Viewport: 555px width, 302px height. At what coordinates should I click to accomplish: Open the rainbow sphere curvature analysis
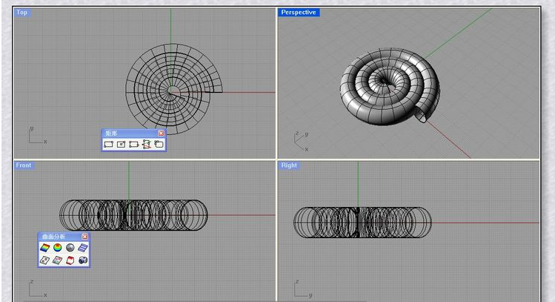tap(58, 247)
